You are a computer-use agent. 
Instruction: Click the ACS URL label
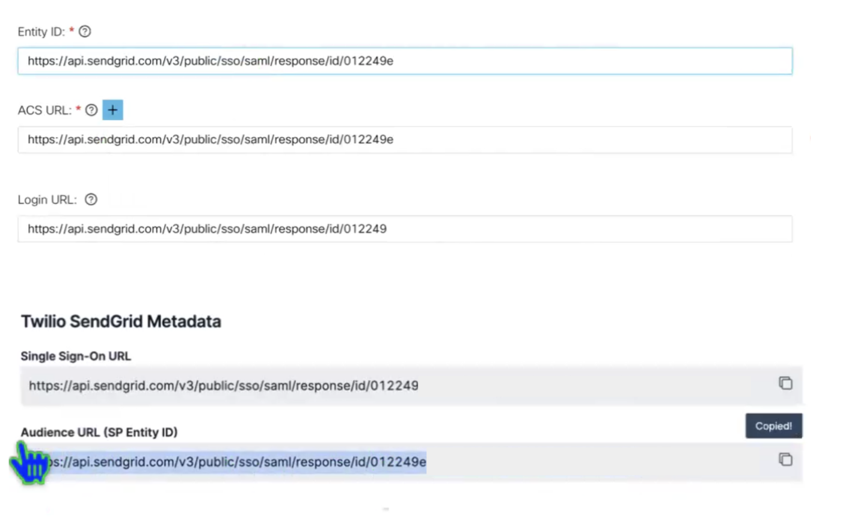click(45, 111)
